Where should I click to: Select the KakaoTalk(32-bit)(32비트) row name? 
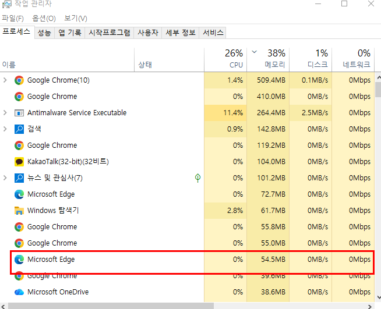(68, 162)
